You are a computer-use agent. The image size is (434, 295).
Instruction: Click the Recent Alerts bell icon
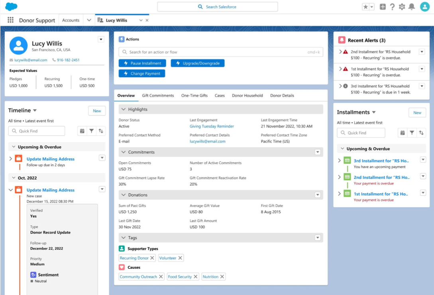pyautogui.click(x=342, y=40)
